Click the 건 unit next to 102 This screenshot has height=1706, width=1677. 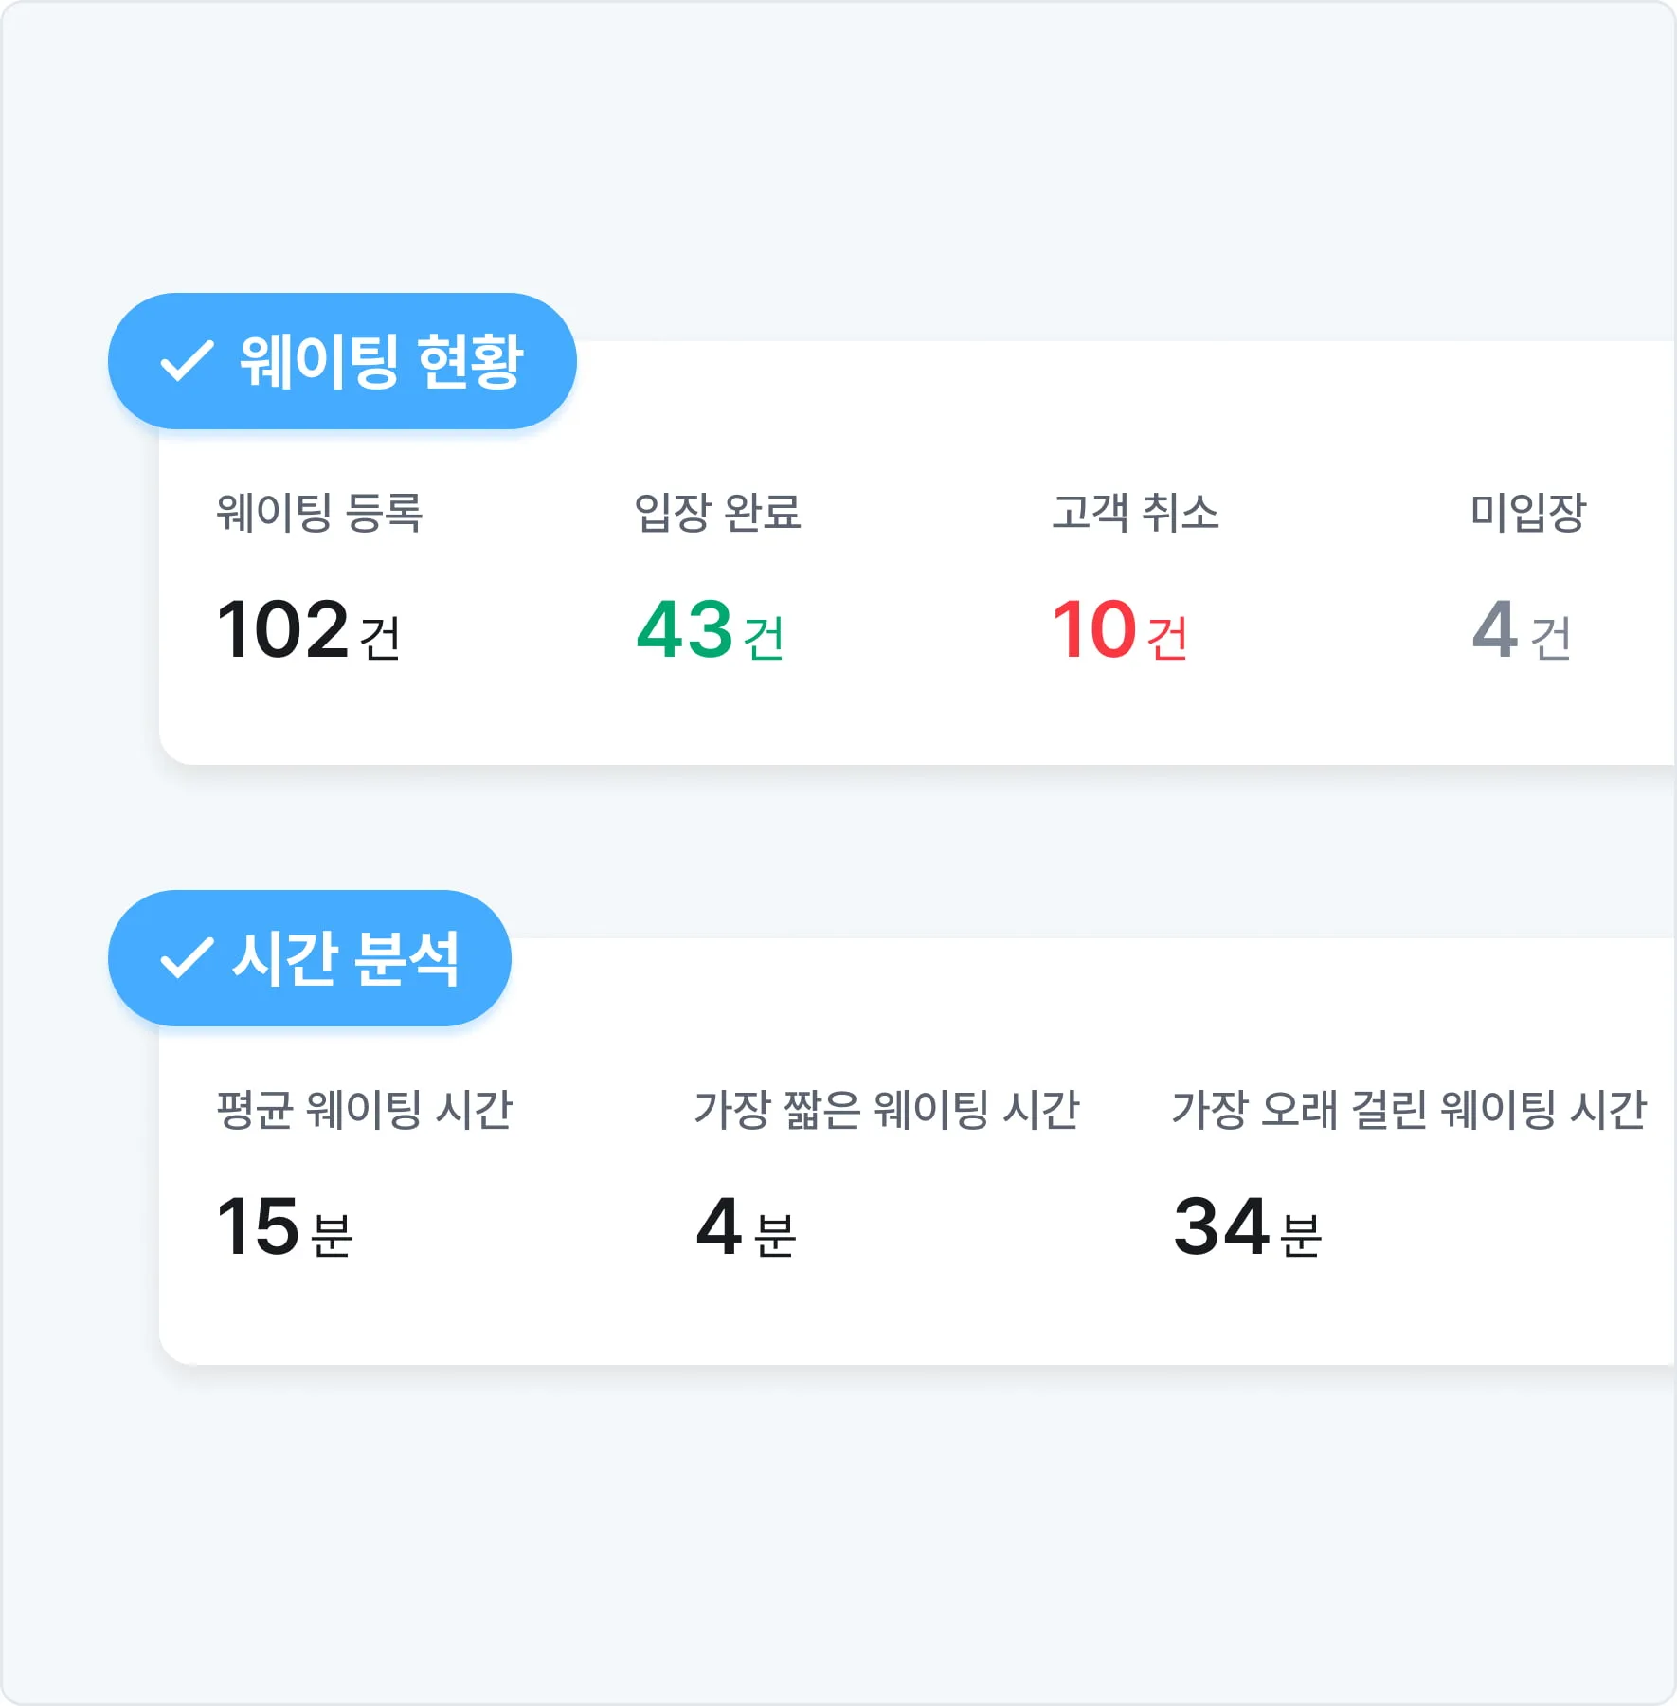(381, 638)
